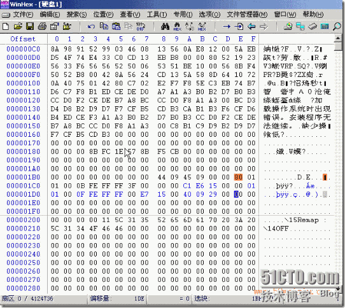Click the Open file folder icon
The image size is (345, 308).
coord(18,27)
